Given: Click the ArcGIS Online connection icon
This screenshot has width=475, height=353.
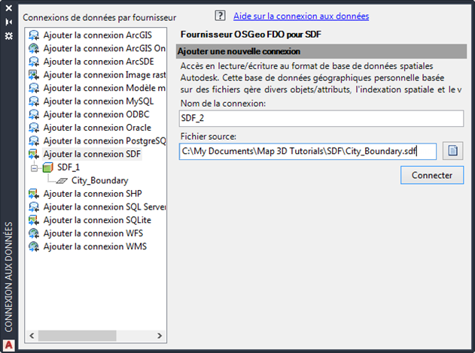Looking at the screenshot, I should pos(34,48).
